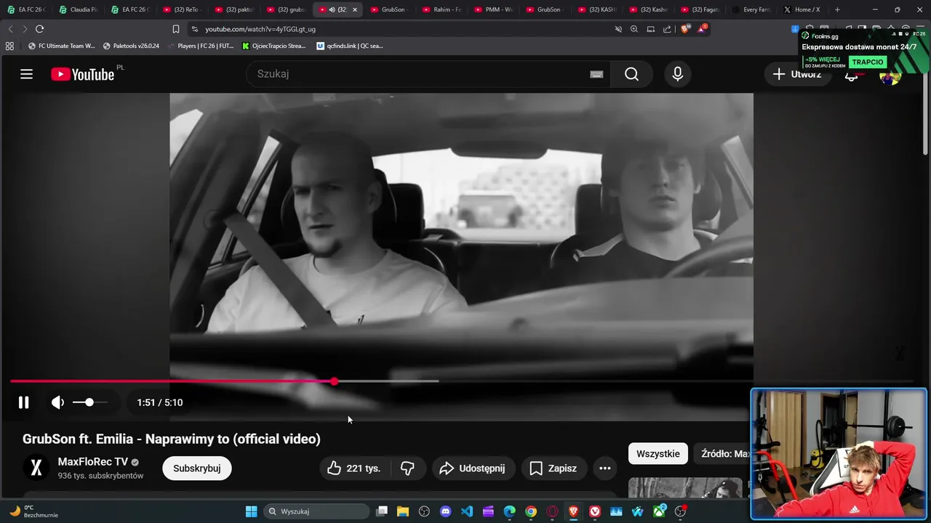
Task: Open MaxFloRec TV channel avatar
Action: coord(36,468)
